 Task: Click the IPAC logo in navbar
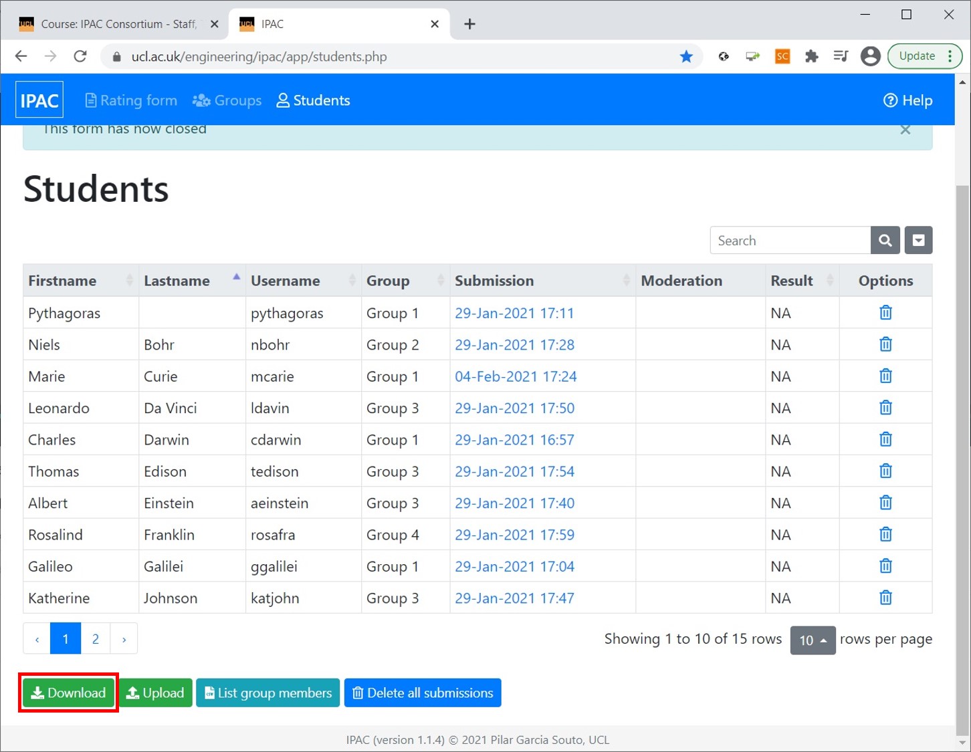[x=39, y=100]
